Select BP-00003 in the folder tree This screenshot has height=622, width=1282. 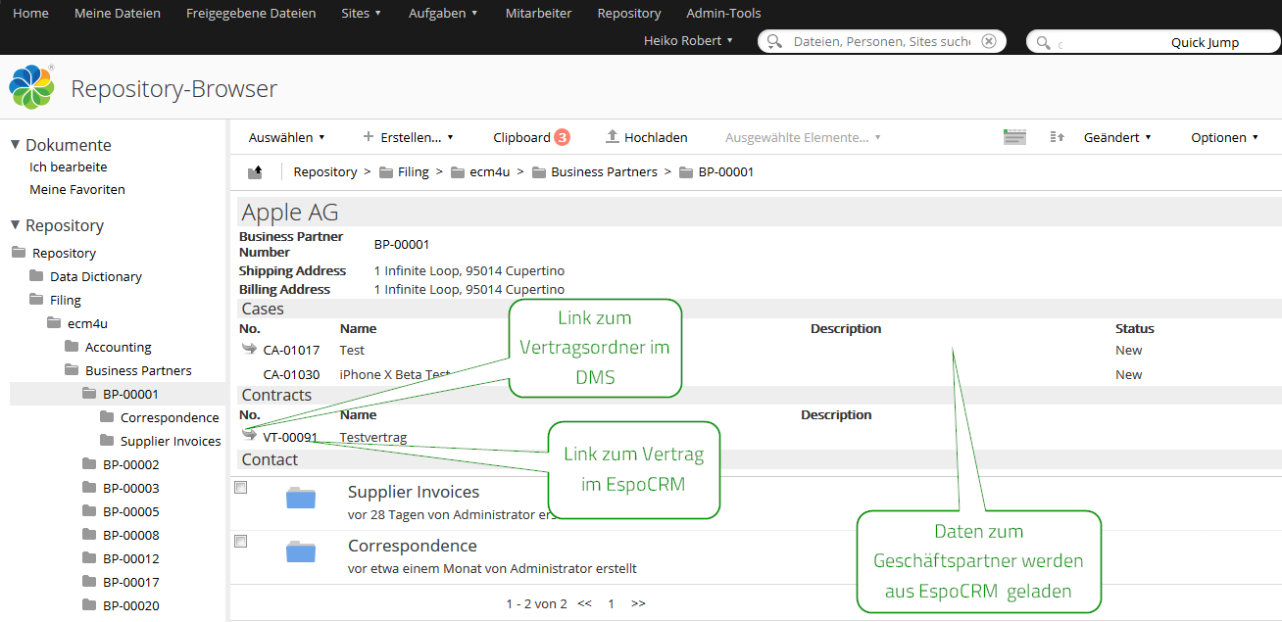[130, 488]
